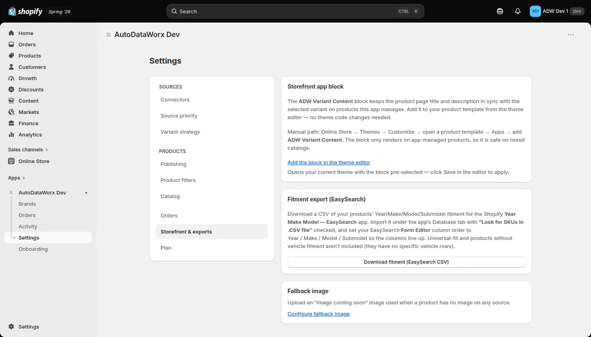Select the Publishing settings section
The width and height of the screenshot is (591, 337).
point(212,164)
